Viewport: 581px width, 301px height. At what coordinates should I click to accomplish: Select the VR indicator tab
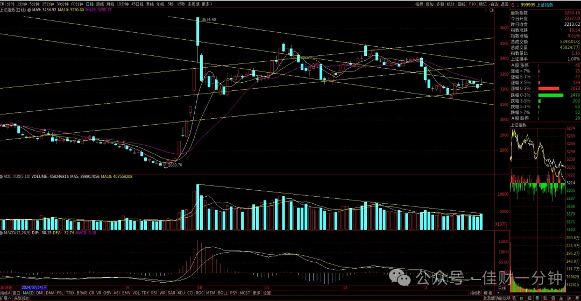pos(98,293)
